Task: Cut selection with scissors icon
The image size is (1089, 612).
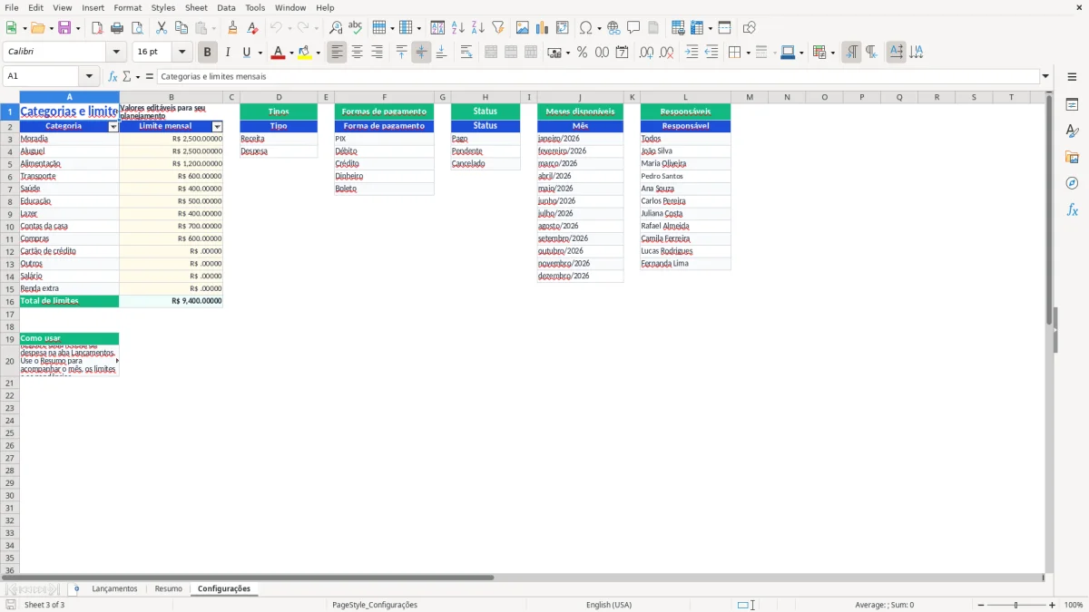Action: point(162,28)
